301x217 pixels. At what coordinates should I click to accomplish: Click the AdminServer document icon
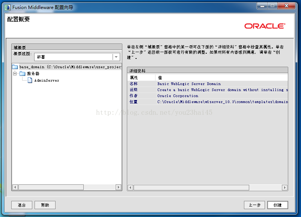pyautogui.click(x=30, y=80)
